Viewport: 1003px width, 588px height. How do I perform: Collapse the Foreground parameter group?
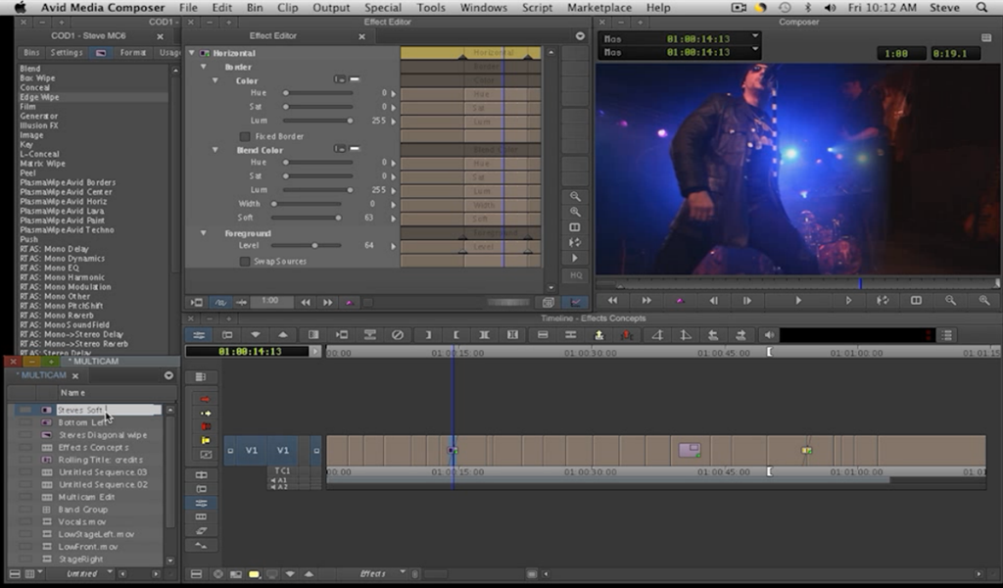click(204, 233)
